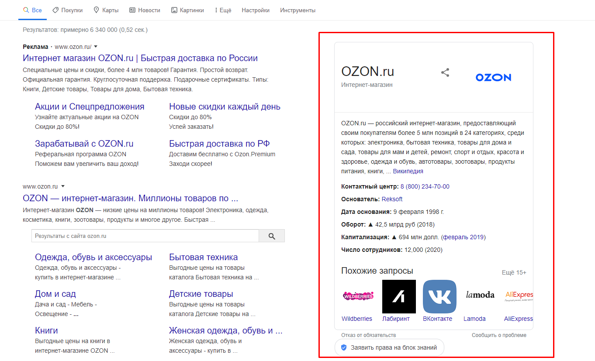The image size is (595, 361).
Task: Open the ВКонтакте logo thumbnail
Action: pos(439,296)
